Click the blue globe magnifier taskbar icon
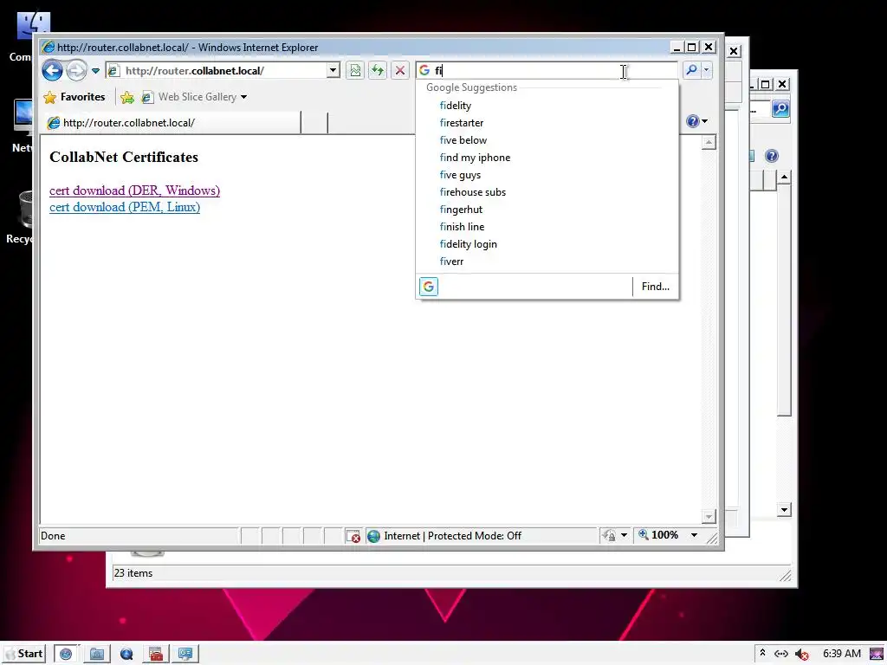The height and width of the screenshot is (665, 887). (x=126, y=655)
